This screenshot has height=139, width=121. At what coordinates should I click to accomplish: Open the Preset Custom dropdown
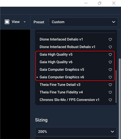click(83, 22)
